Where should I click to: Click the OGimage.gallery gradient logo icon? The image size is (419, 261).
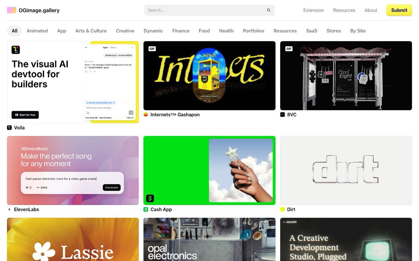(x=11, y=10)
